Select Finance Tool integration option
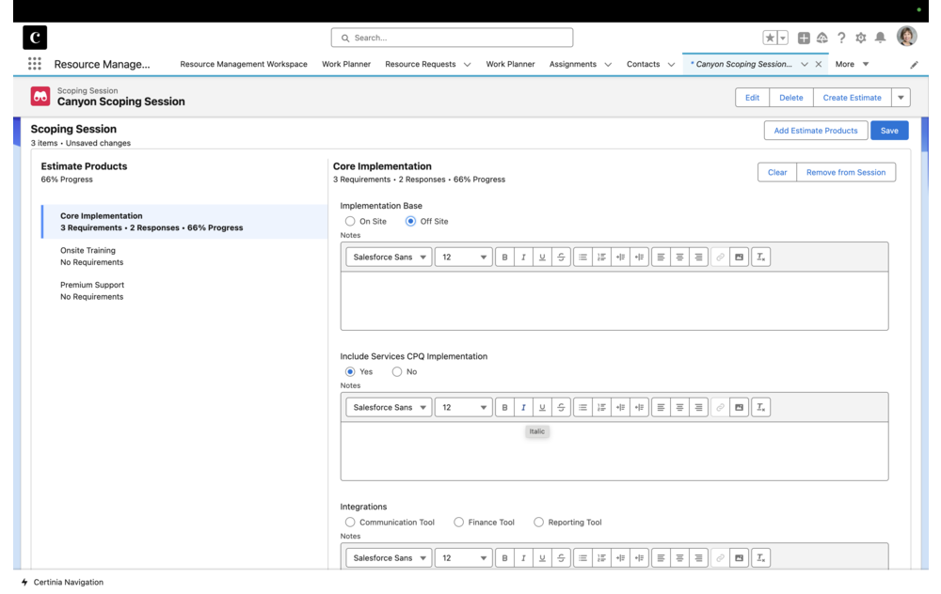The image size is (941, 594). pos(459,523)
